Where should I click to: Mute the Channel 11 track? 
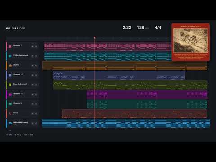(x=32, y=94)
